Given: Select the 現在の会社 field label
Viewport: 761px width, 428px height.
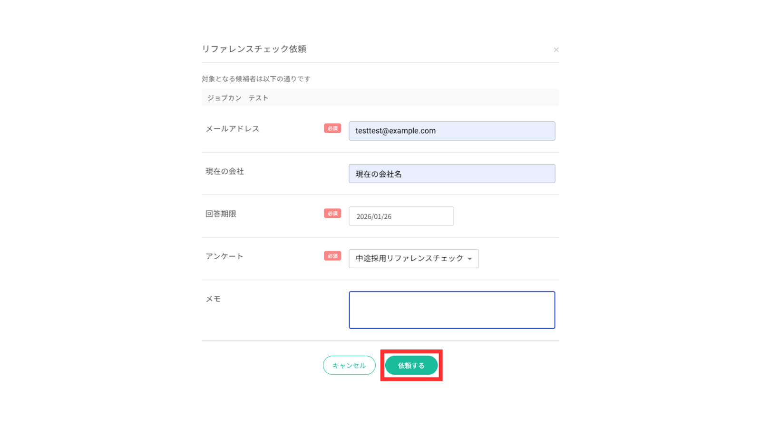Looking at the screenshot, I should (224, 171).
